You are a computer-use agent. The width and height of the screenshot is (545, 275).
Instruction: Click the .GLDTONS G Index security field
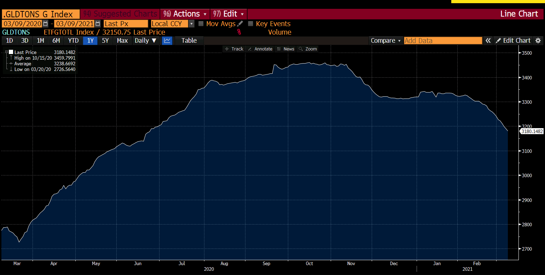click(41, 14)
